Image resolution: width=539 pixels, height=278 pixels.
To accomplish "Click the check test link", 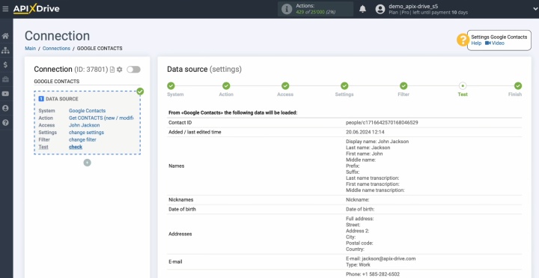I will [x=76, y=147].
